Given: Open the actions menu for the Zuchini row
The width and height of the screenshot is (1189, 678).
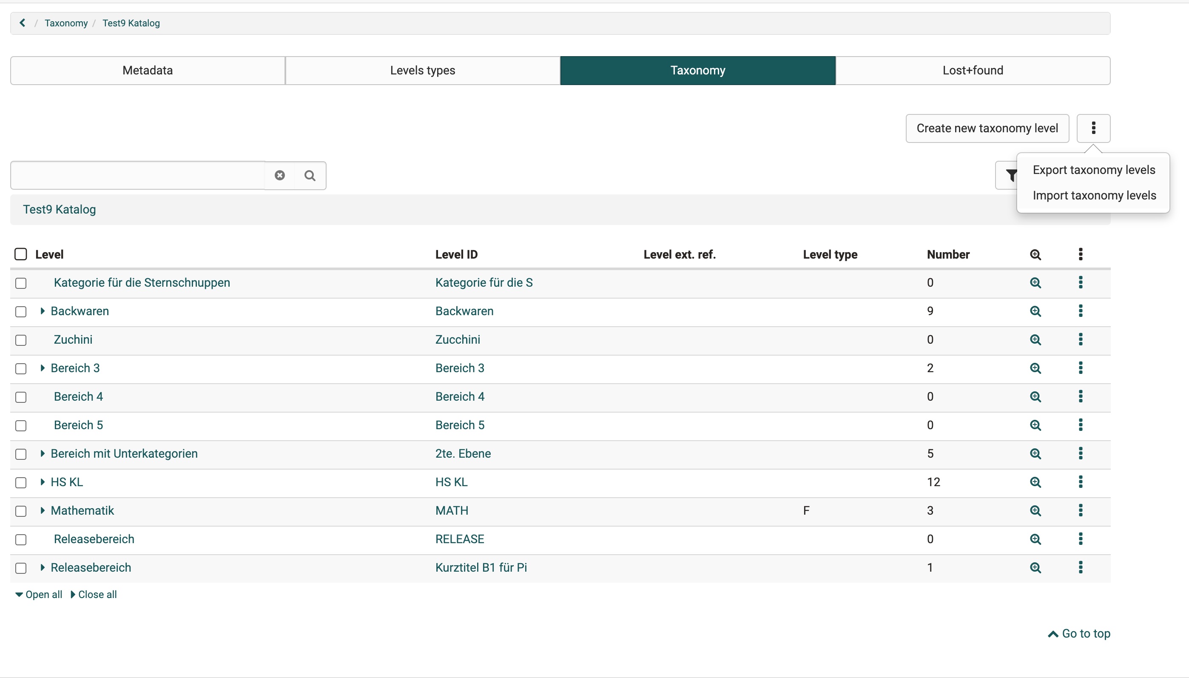Looking at the screenshot, I should point(1081,339).
